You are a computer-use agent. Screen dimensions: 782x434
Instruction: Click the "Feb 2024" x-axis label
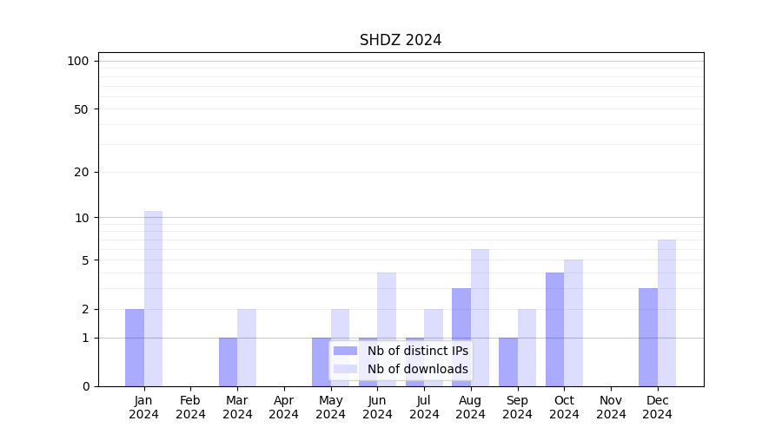[x=190, y=407]
